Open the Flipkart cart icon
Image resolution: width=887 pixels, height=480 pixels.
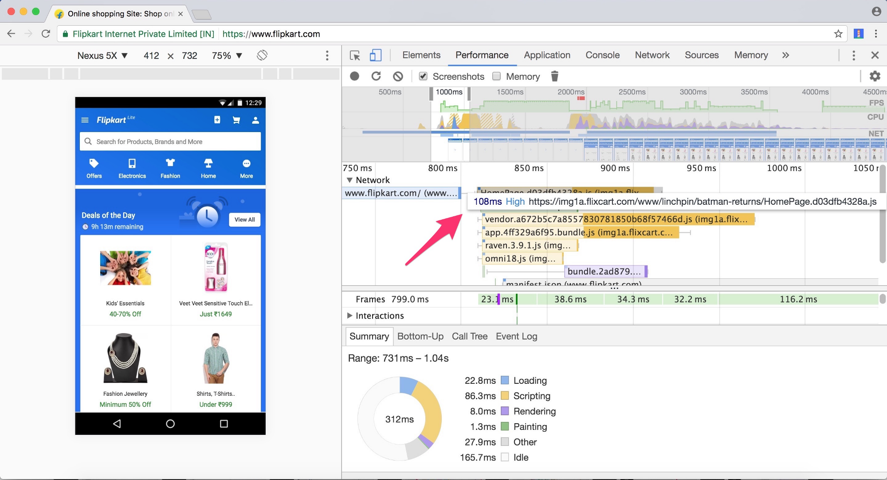236,120
